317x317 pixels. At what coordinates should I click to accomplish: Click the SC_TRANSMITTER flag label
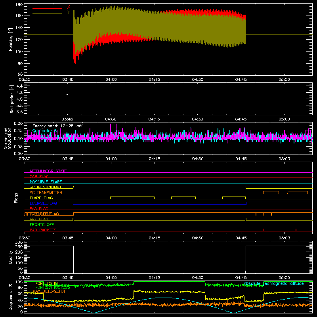point(46,193)
